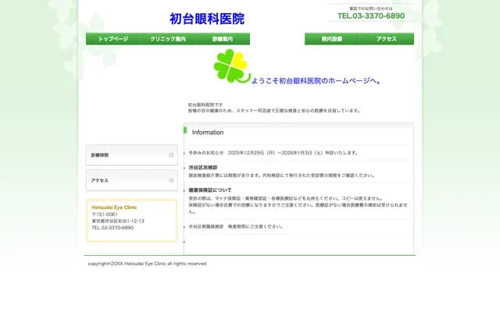500x312 pixels.
Task: Open the トップページ navigation tab
Action: click(x=113, y=39)
